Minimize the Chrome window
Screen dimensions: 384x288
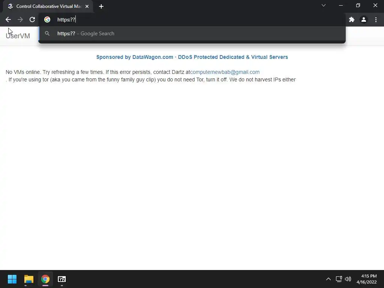click(x=340, y=5)
